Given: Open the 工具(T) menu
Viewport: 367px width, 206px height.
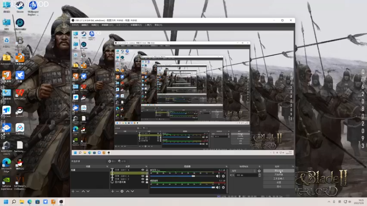Looking at the screenshot, I should pyautogui.click(x=148, y=25).
